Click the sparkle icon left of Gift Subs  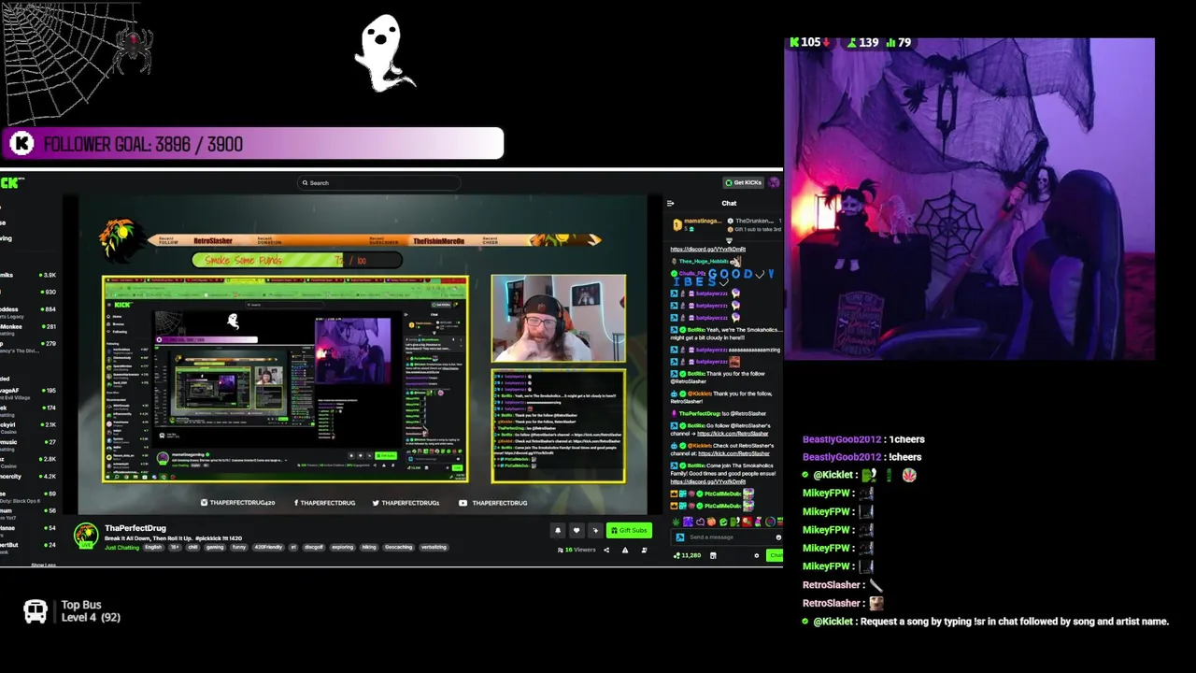coord(595,530)
